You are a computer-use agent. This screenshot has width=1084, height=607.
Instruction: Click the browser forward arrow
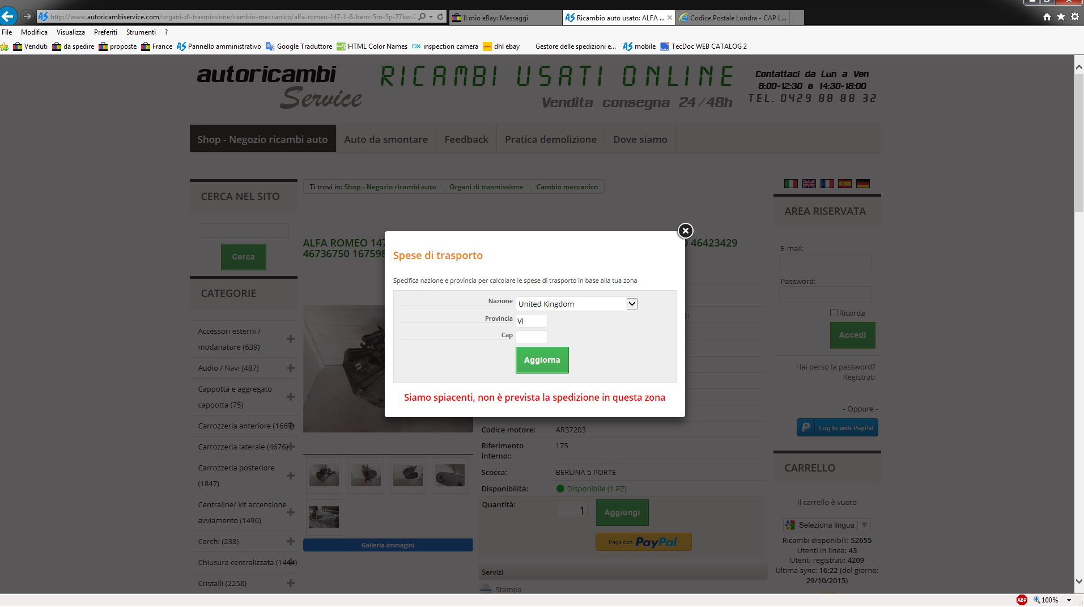click(27, 16)
